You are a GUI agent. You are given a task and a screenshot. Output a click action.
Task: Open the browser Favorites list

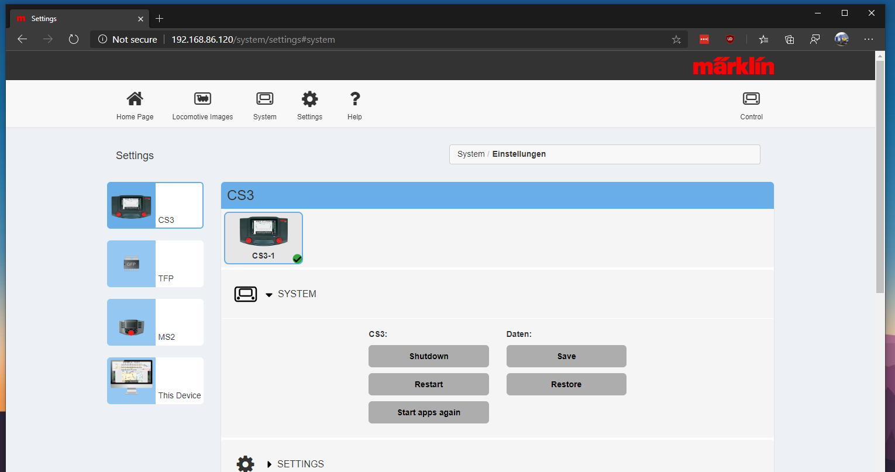tap(763, 39)
